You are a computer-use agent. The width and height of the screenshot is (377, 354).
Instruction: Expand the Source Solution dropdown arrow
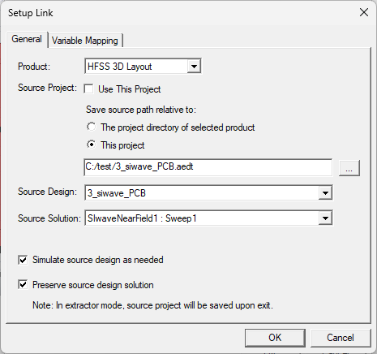tap(325, 218)
